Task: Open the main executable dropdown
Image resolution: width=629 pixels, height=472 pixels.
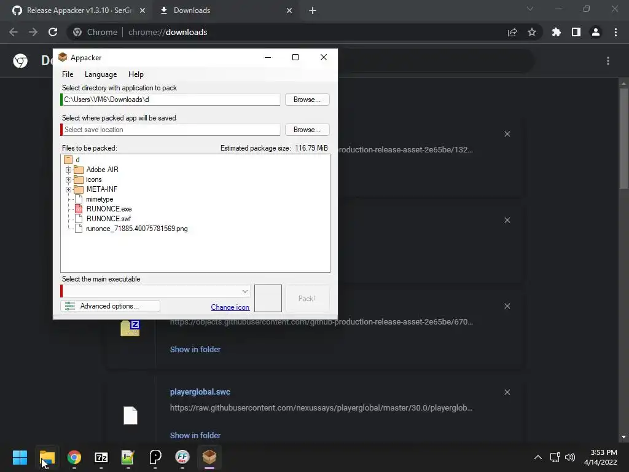Action: point(244,291)
